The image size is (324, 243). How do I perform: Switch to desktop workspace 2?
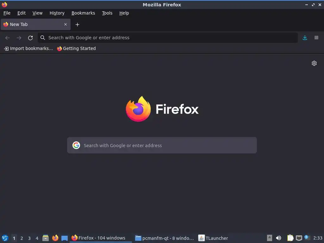tap(22, 238)
